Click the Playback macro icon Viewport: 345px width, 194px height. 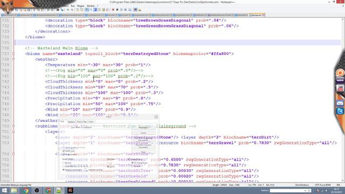[x=121, y=10]
